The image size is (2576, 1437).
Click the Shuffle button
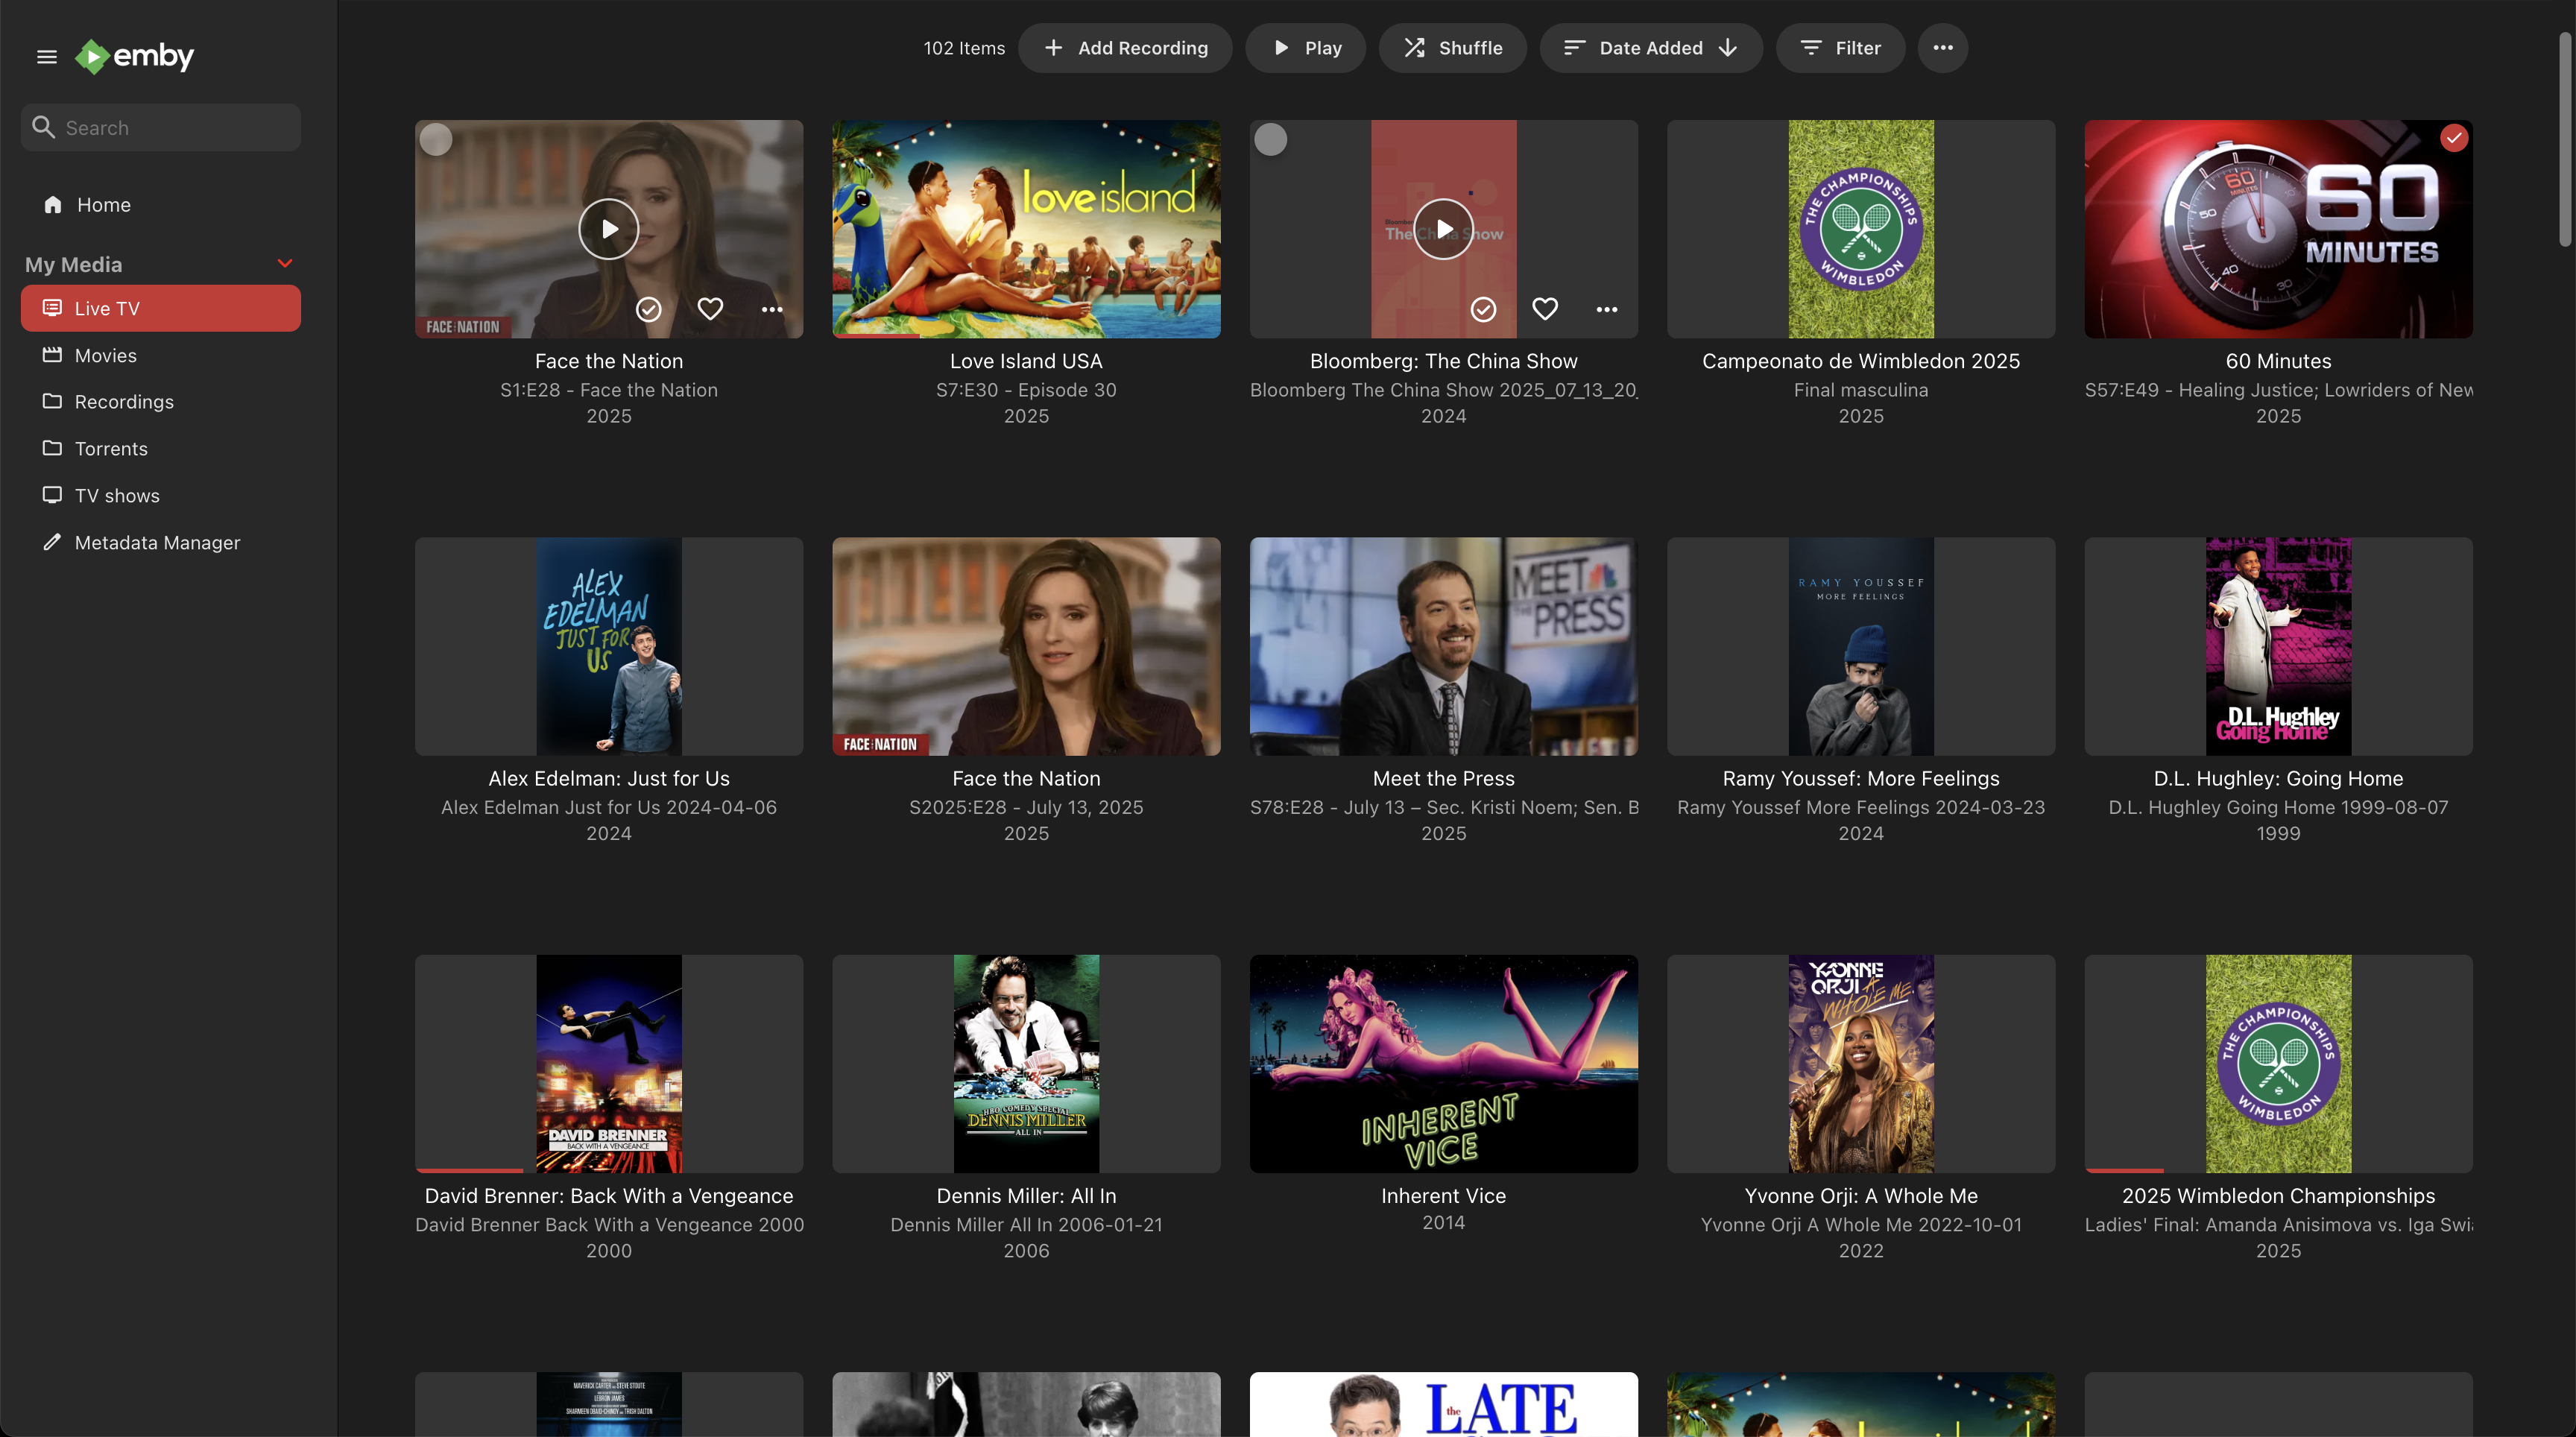point(1452,48)
